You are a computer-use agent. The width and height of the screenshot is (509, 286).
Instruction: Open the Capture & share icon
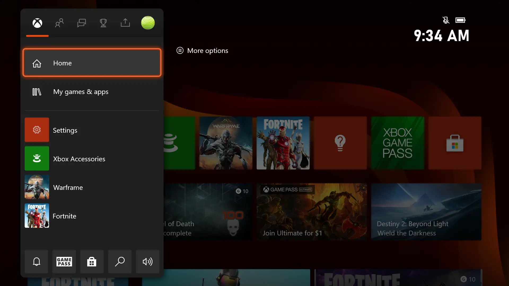125,23
